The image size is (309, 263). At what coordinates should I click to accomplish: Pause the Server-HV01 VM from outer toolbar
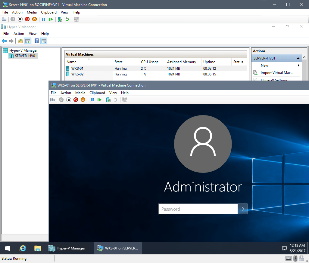44,19
